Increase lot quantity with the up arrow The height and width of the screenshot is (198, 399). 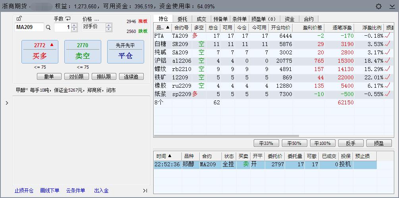pos(74,25)
